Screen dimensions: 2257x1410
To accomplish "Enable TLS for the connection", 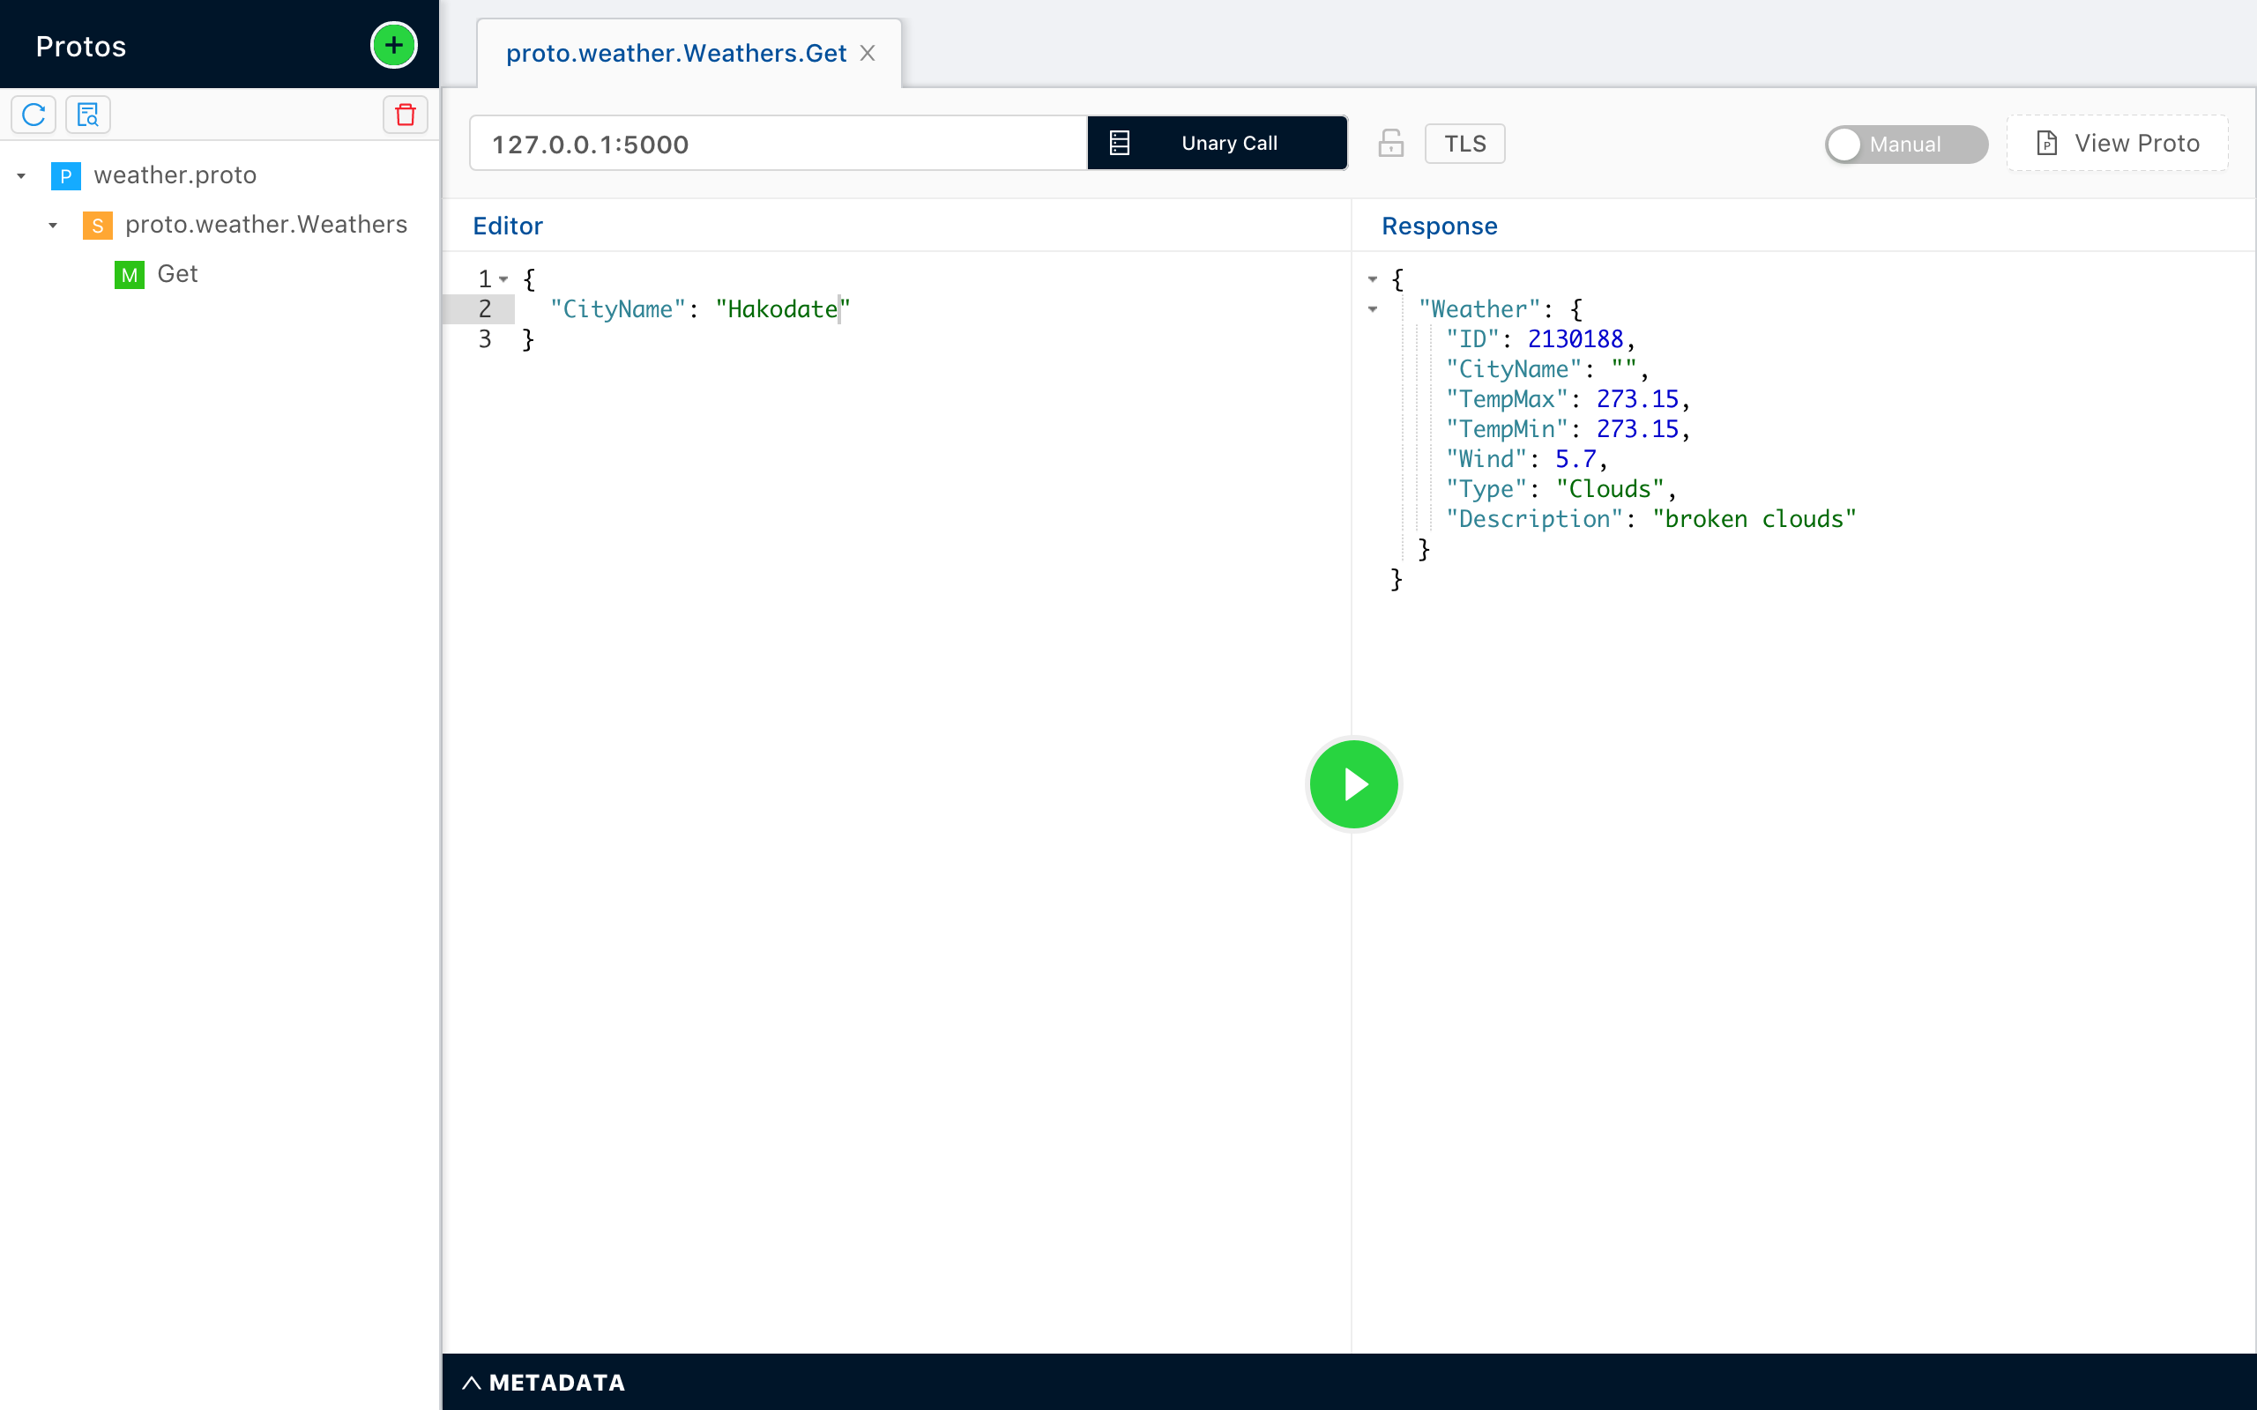I will (x=1464, y=143).
